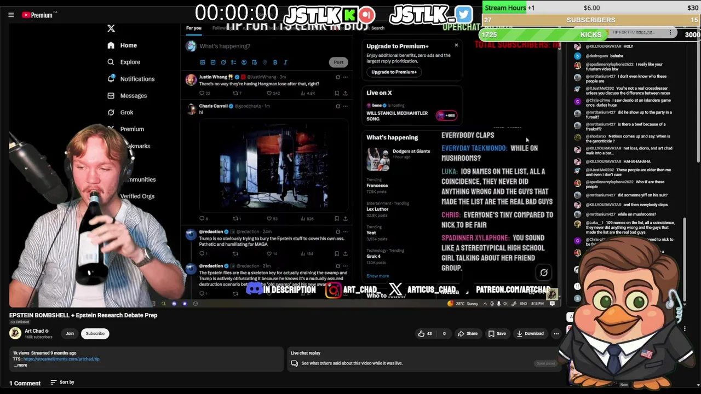This screenshot has width=701, height=394.
Task: Share the video
Action: (468, 334)
